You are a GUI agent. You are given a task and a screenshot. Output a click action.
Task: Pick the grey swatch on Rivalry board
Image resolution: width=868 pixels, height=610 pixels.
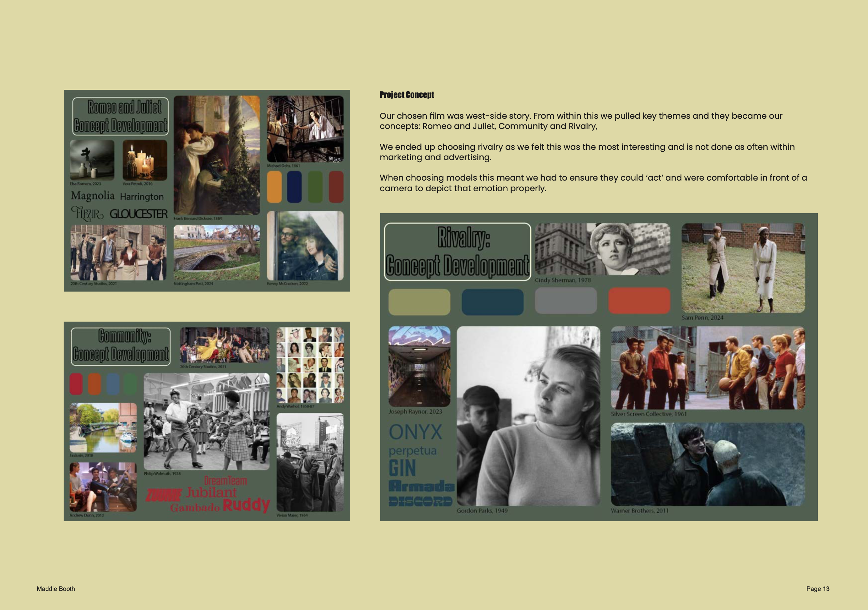[x=566, y=300]
